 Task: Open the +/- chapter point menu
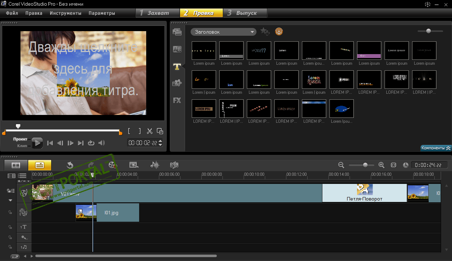[23, 181]
